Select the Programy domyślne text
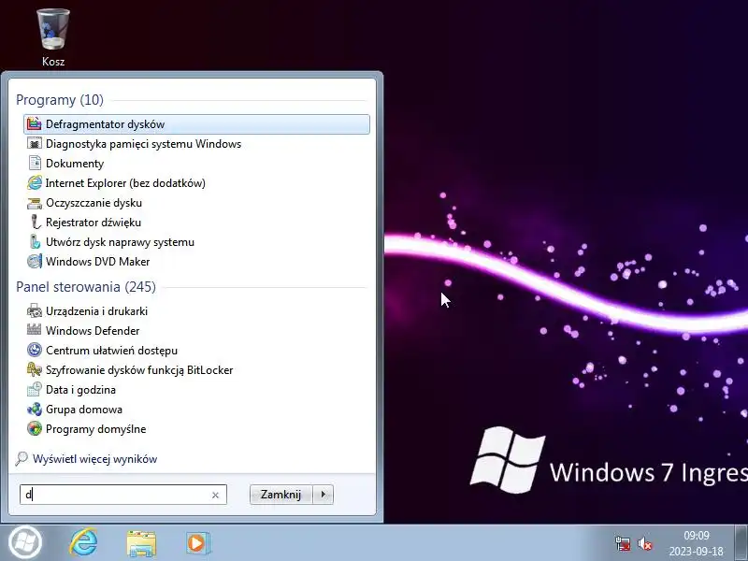The image size is (748, 561). point(96,429)
